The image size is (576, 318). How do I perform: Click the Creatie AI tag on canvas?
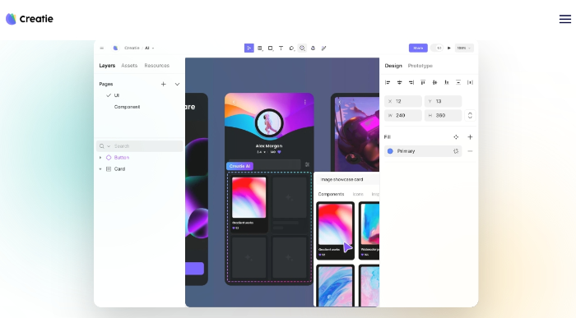[x=240, y=166]
